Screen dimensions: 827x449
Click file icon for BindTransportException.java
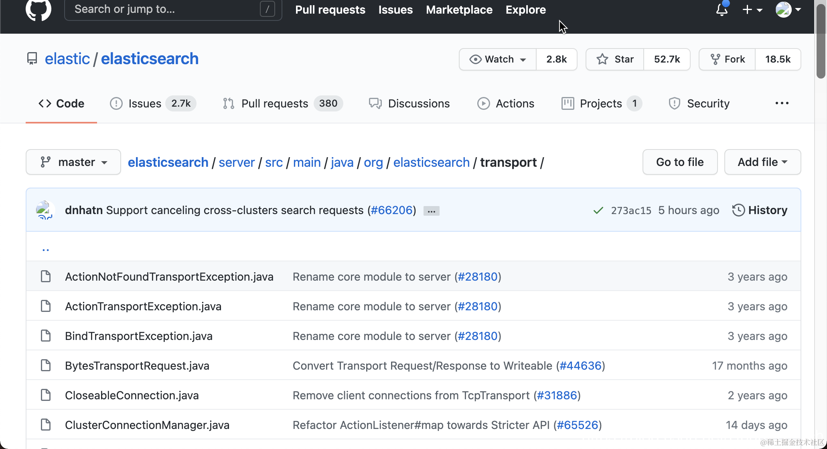point(46,336)
